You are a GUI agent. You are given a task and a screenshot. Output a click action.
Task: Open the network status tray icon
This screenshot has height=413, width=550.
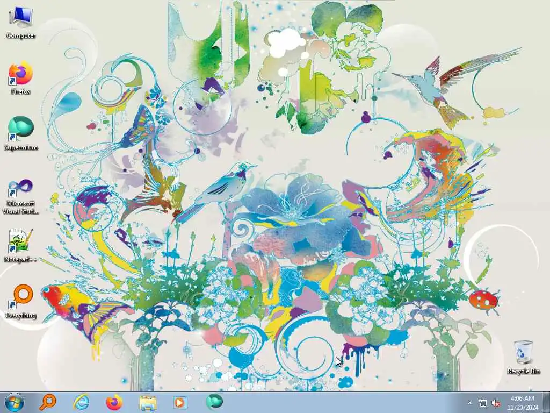tap(483, 403)
